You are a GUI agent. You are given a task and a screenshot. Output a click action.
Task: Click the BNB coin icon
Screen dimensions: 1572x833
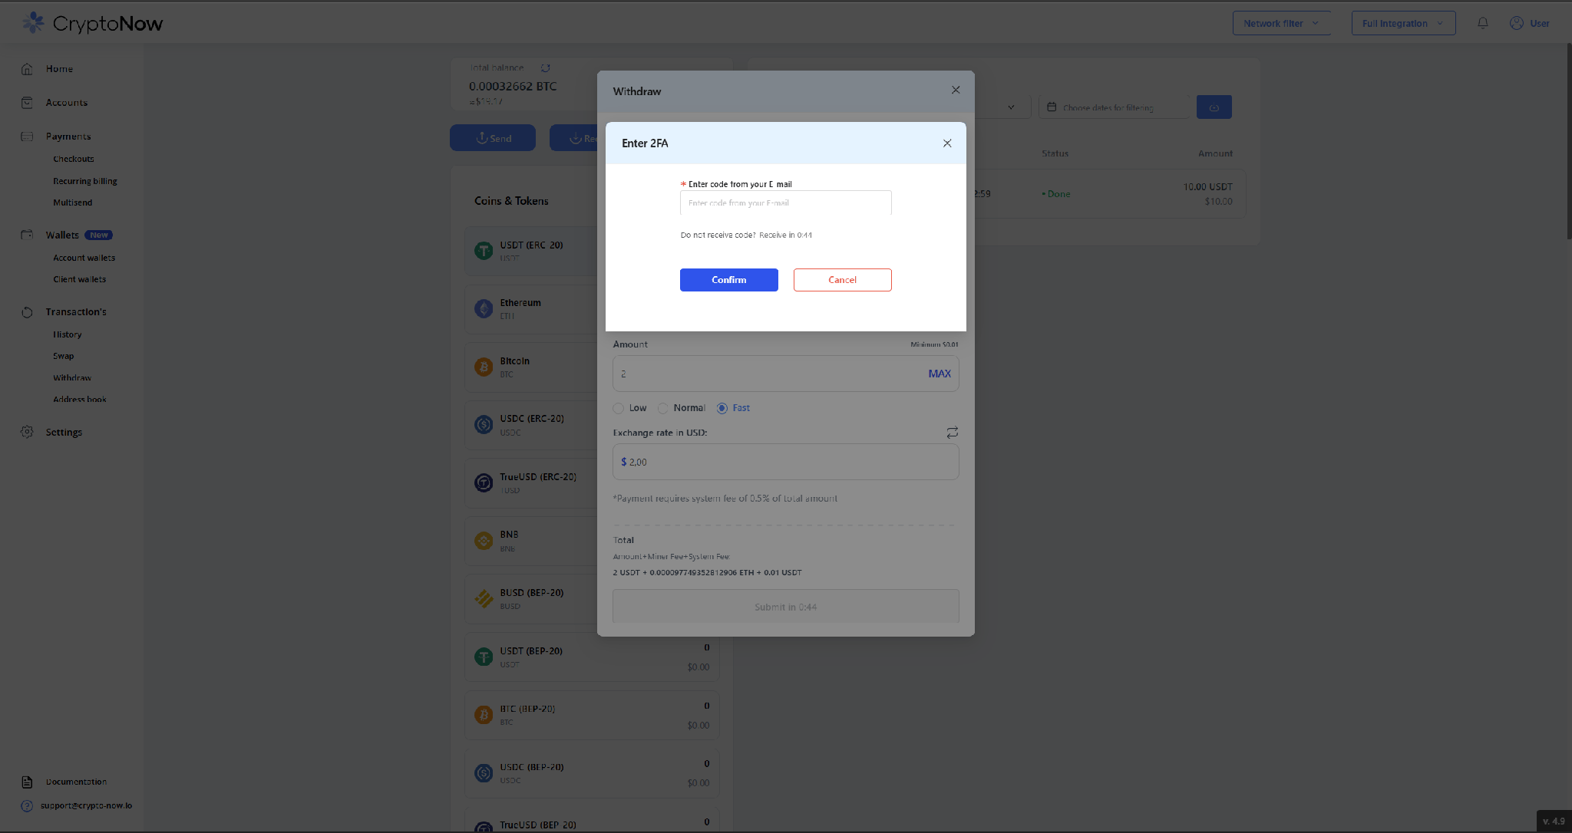pos(484,541)
